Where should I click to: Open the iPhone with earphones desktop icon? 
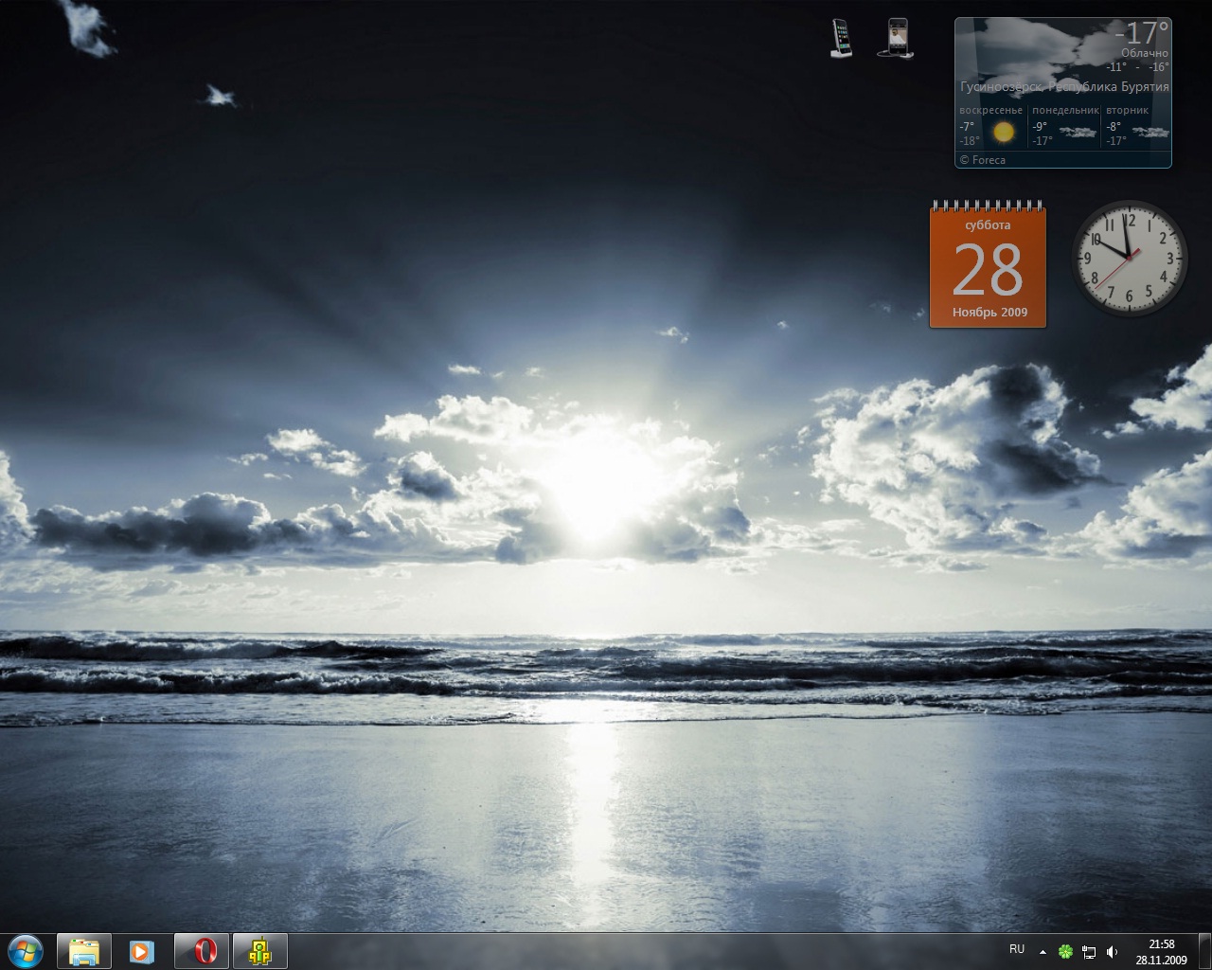pyautogui.click(x=896, y=39)
